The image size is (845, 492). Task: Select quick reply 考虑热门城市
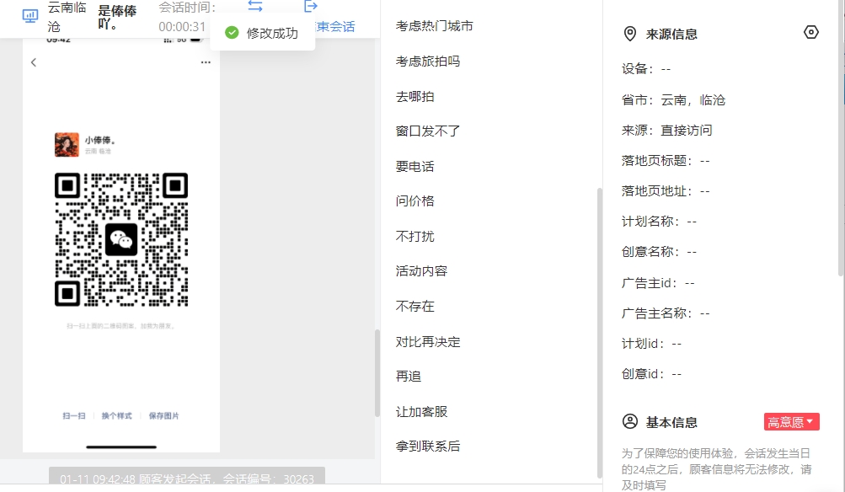tap(435, 26)
